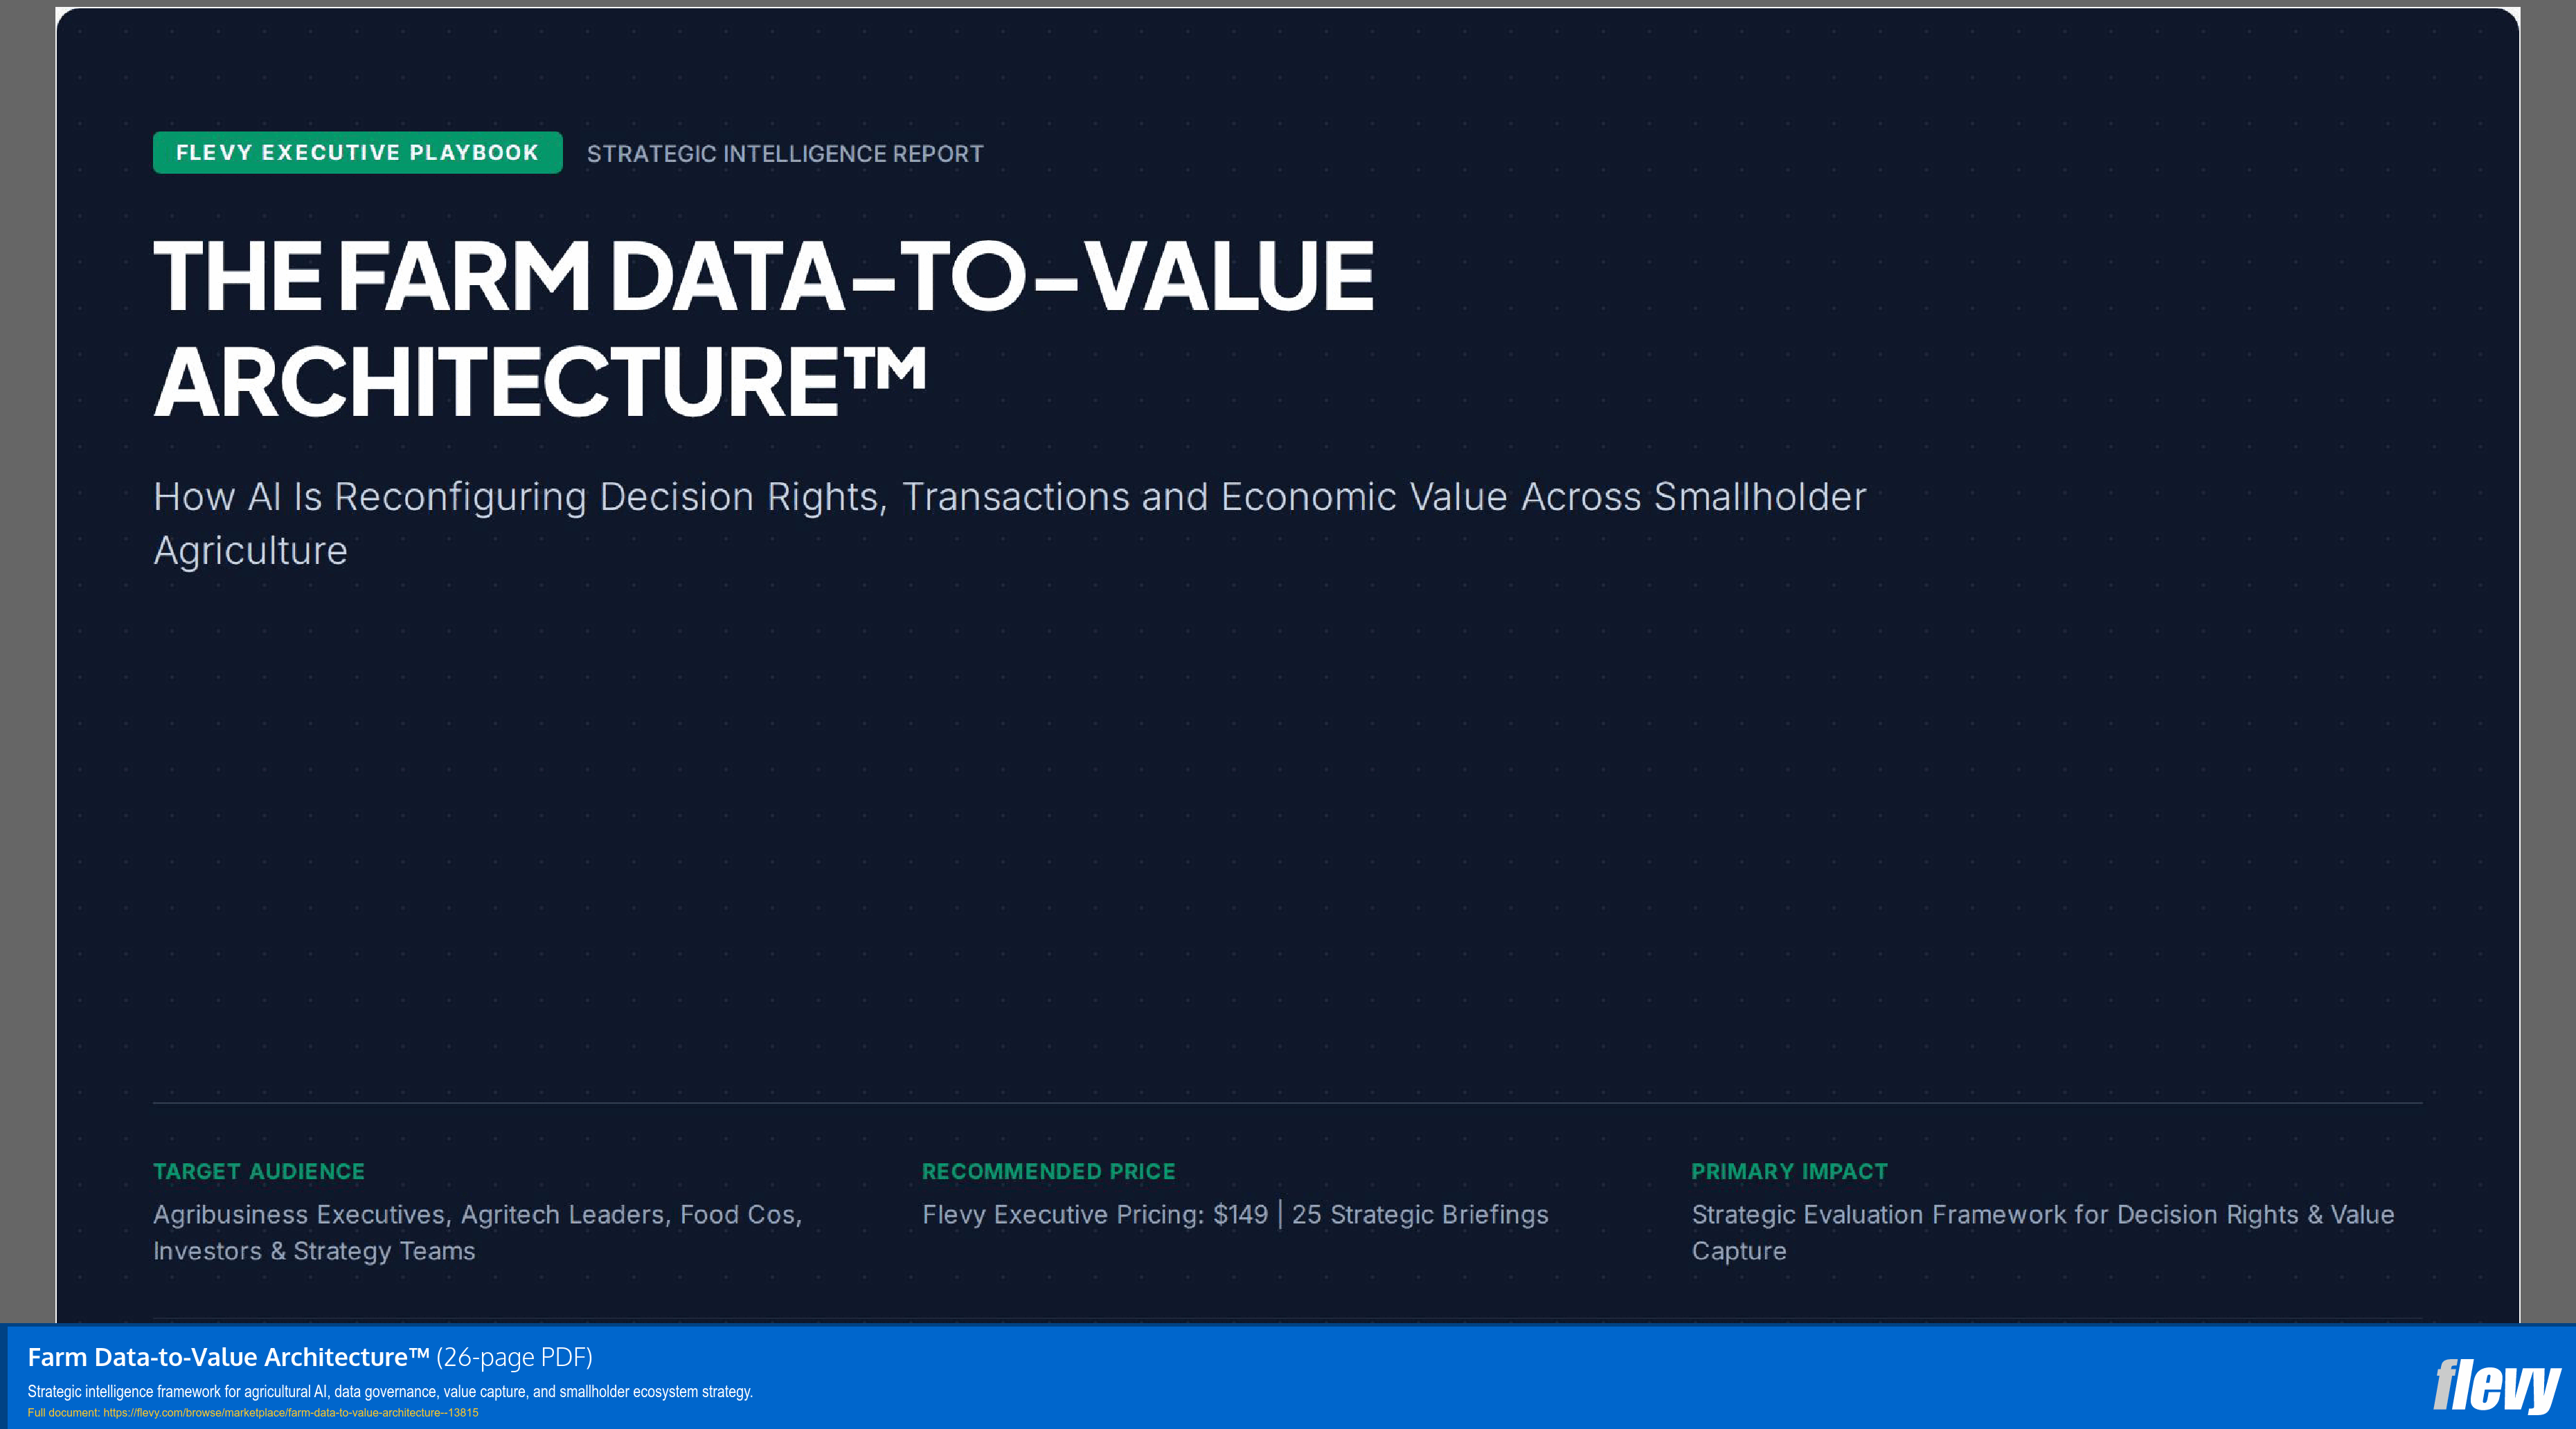Click the Target Audience heading

pos(259,1171)
